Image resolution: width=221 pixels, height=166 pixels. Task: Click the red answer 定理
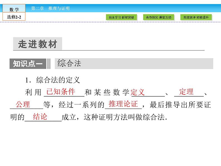tap(186, 92)
